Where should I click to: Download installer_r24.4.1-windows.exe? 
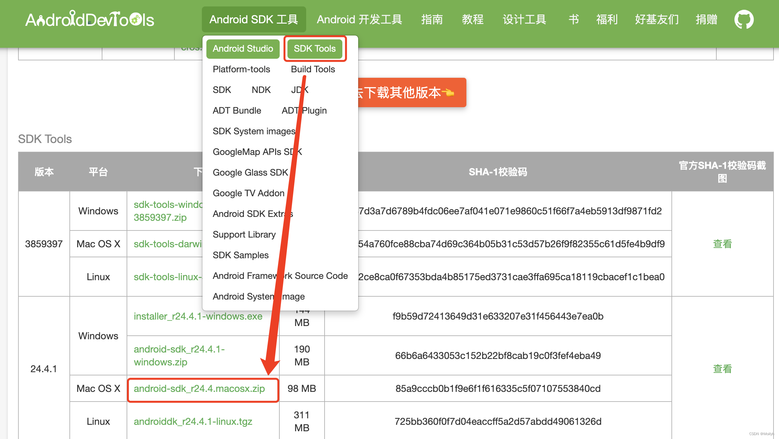[x=198, y=316]
